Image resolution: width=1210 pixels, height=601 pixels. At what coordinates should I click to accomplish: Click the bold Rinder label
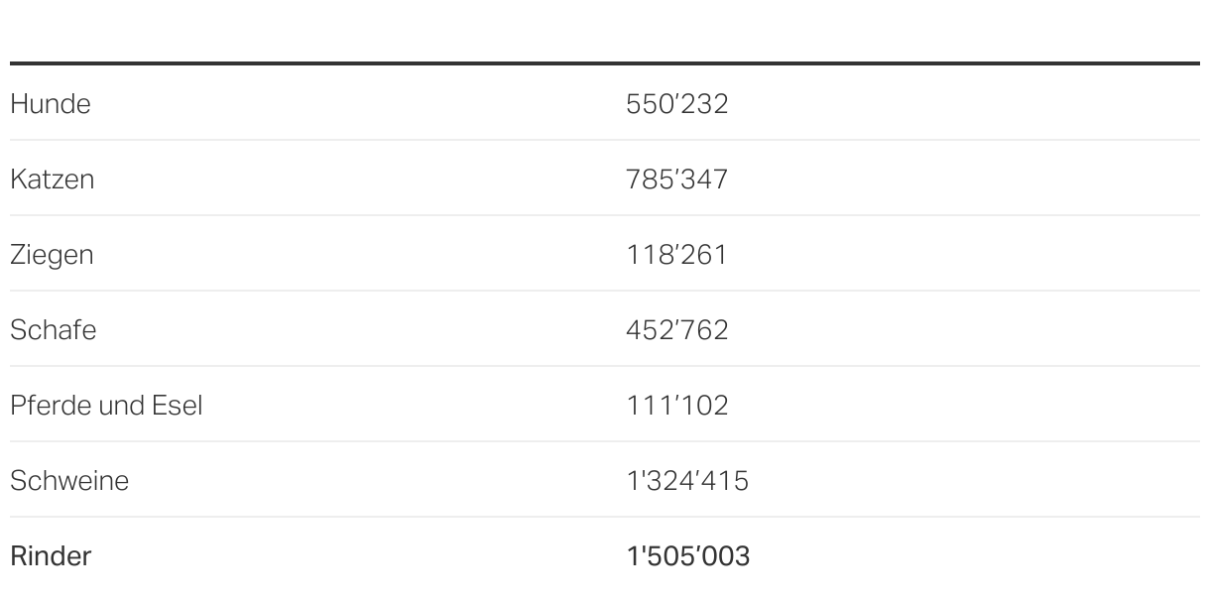[51, 556]
